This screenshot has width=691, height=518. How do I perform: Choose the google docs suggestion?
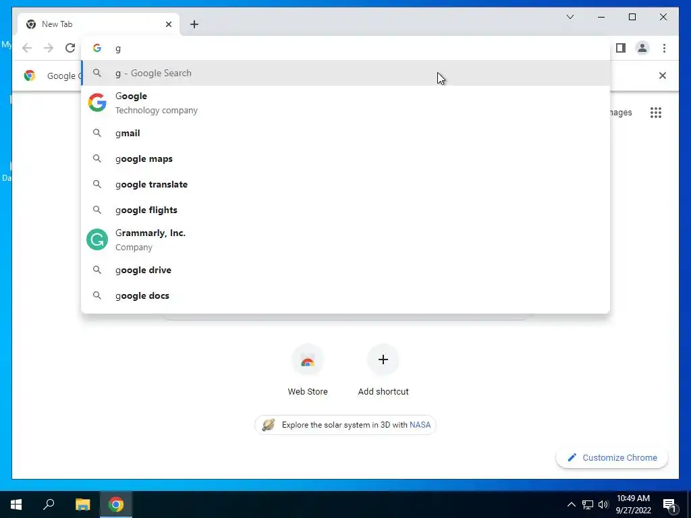346,295
